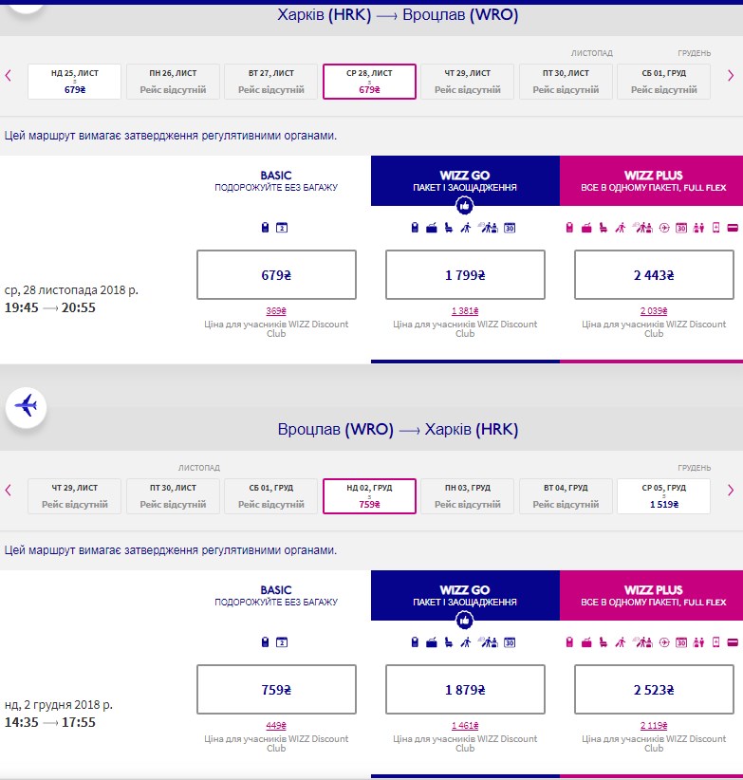Screen dimensions: 743x780
Task: Select outbound BASIC fare for 679₴
Action: pyautogui.click(x=275, y=275)
